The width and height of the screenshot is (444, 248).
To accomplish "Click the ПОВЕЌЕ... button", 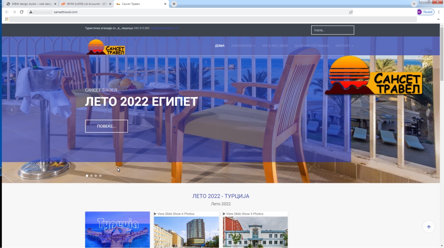I will (x=106, y=126).
